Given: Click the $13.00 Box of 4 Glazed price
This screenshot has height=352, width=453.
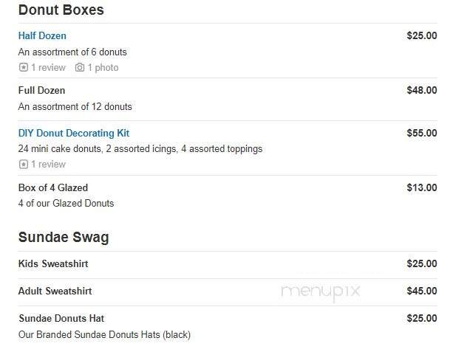Looking at the screenshot, I should pos(421,188).
